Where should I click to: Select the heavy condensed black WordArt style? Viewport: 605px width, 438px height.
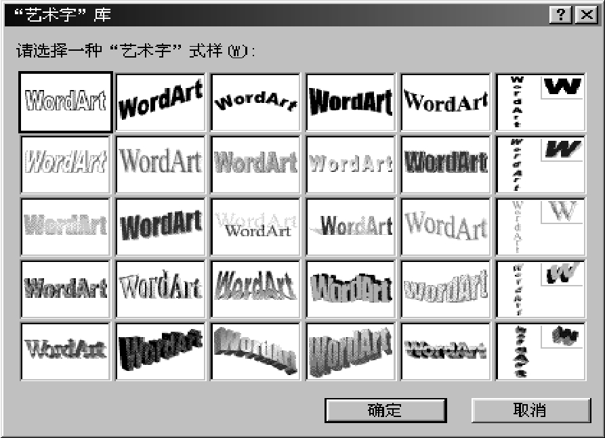click(351, 102)
